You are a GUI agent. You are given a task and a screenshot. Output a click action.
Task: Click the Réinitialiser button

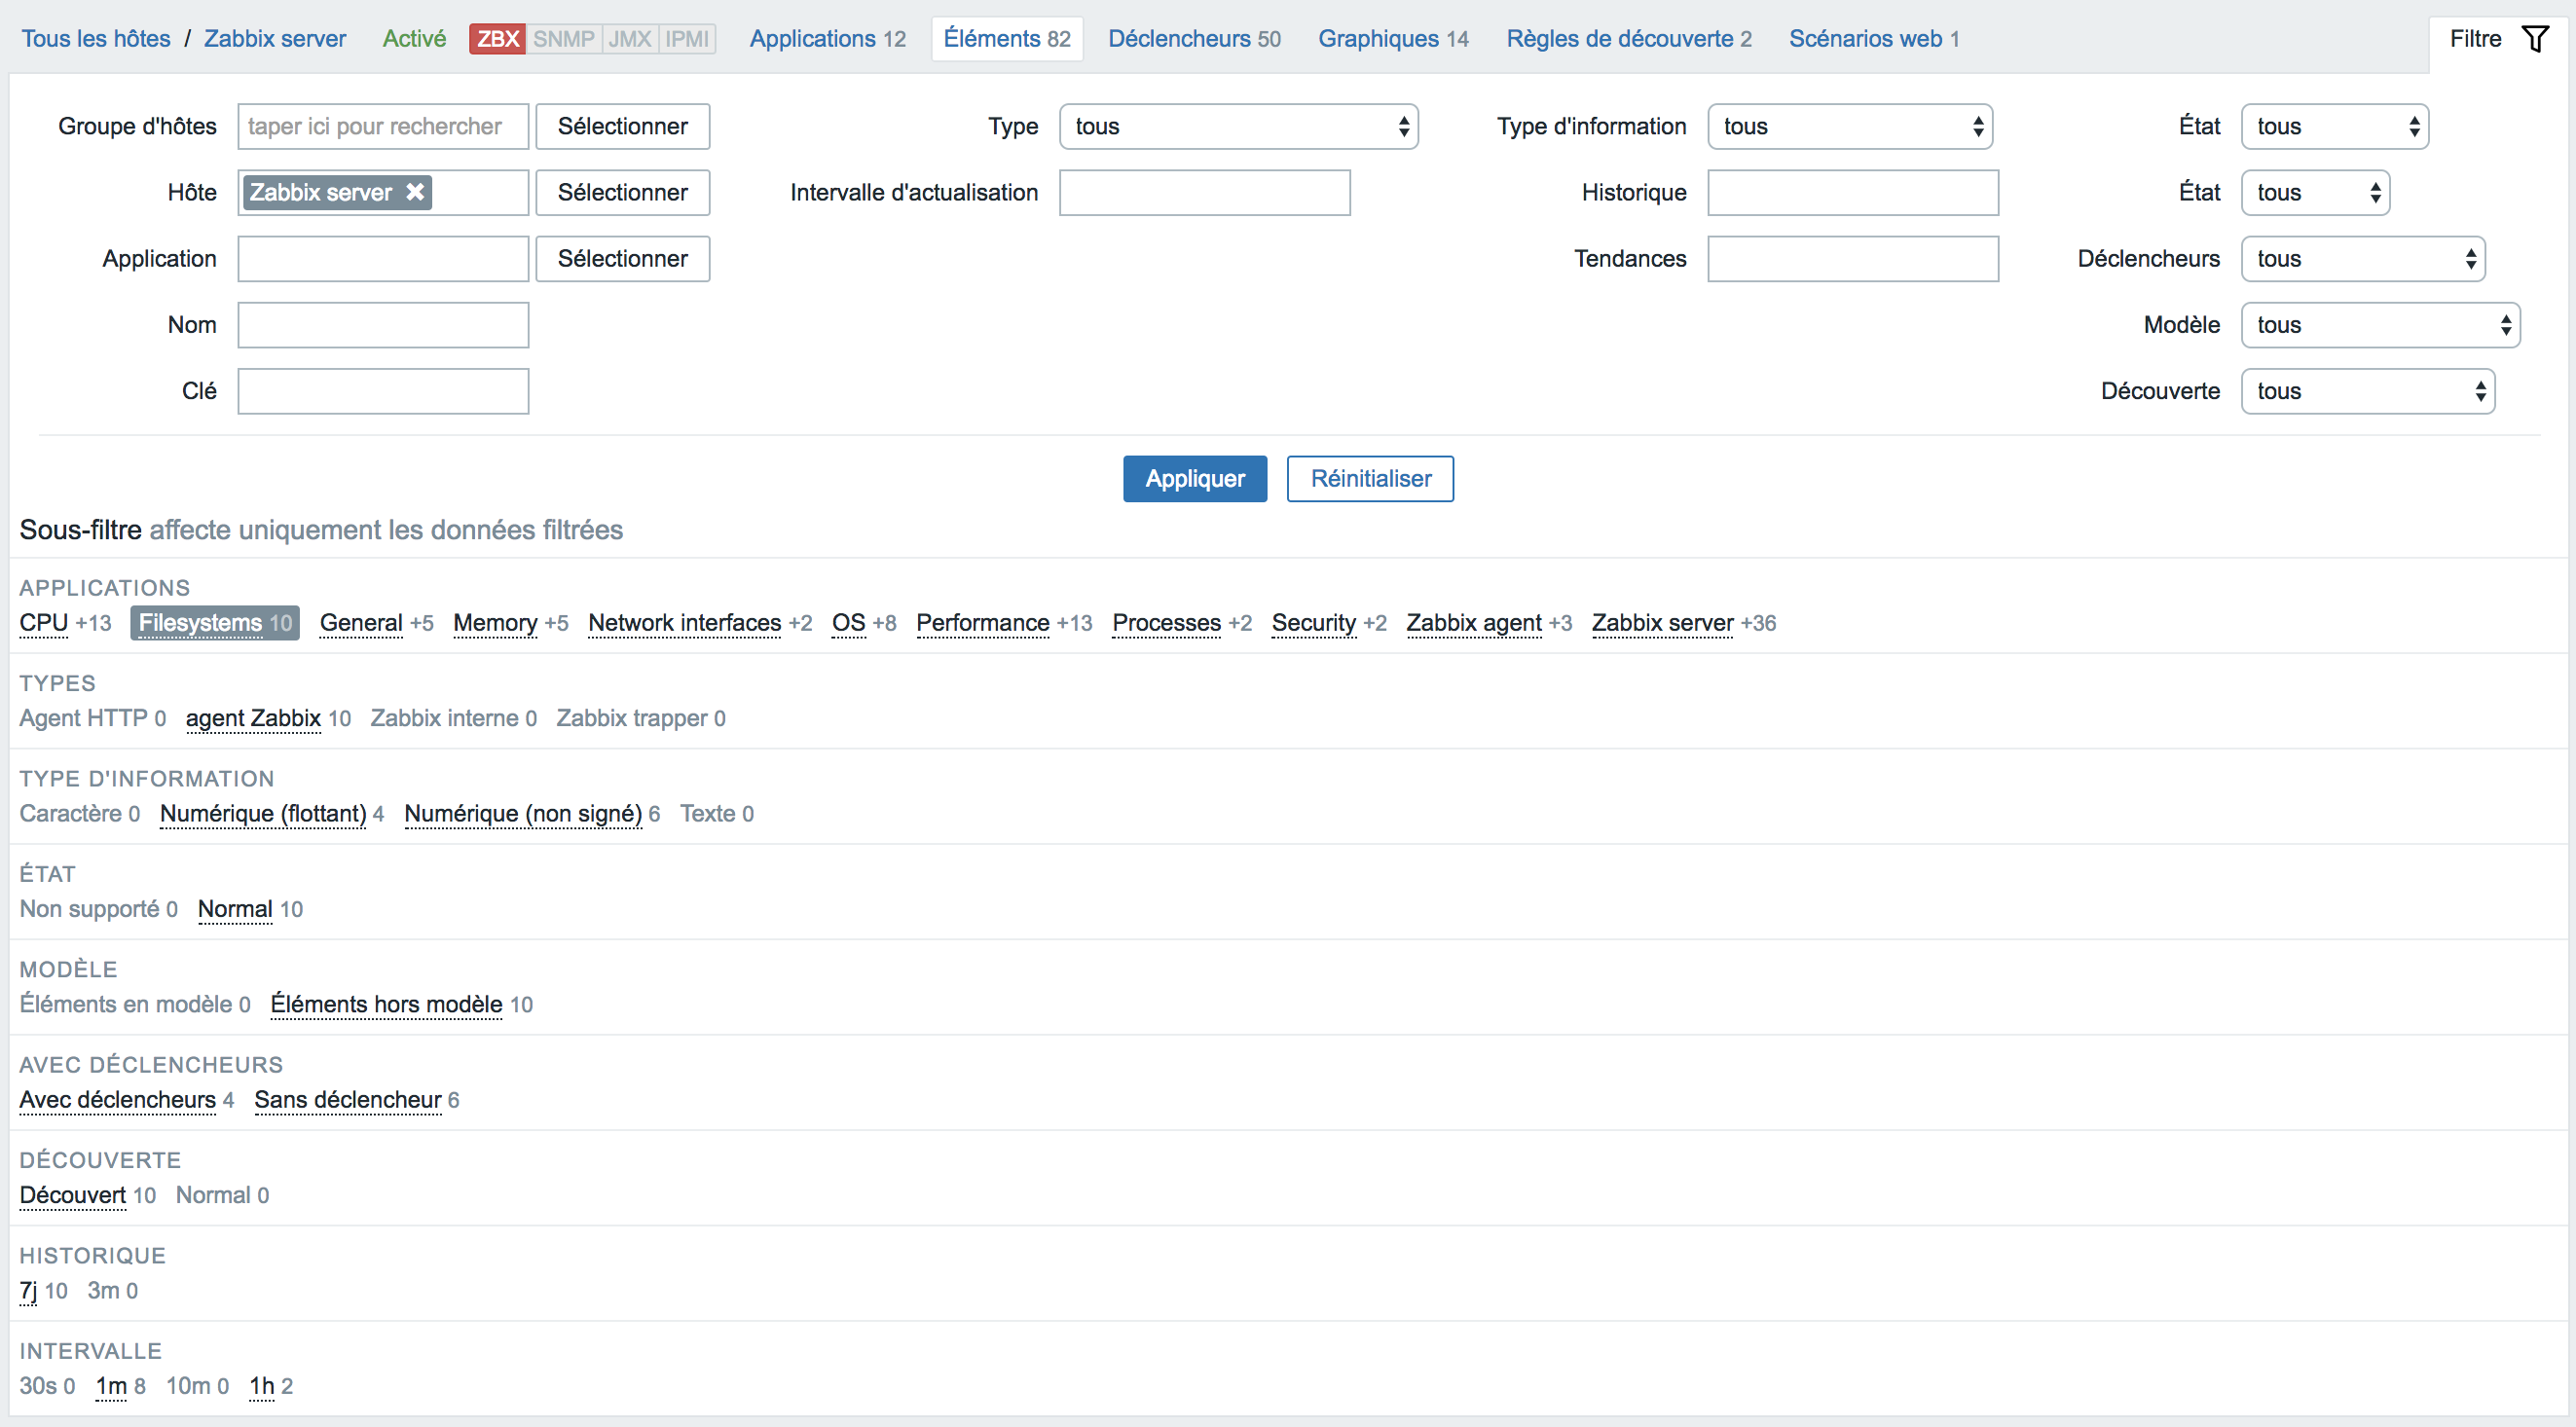[1370, 479]
